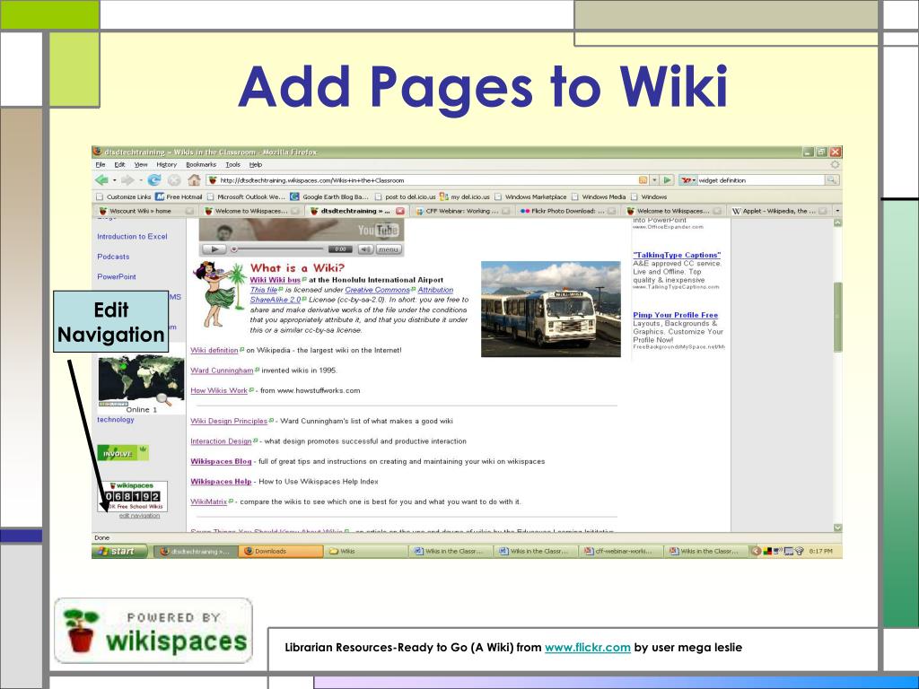Viewport: 919px width, 689px height.
Task: Click the wikispaces counter badge
Action: point(132,496)
